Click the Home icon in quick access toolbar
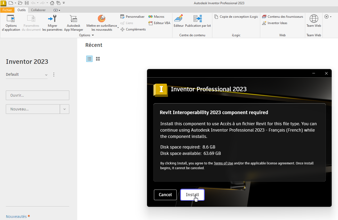Screen dimensions: 338x220 [x=52, y=3]
